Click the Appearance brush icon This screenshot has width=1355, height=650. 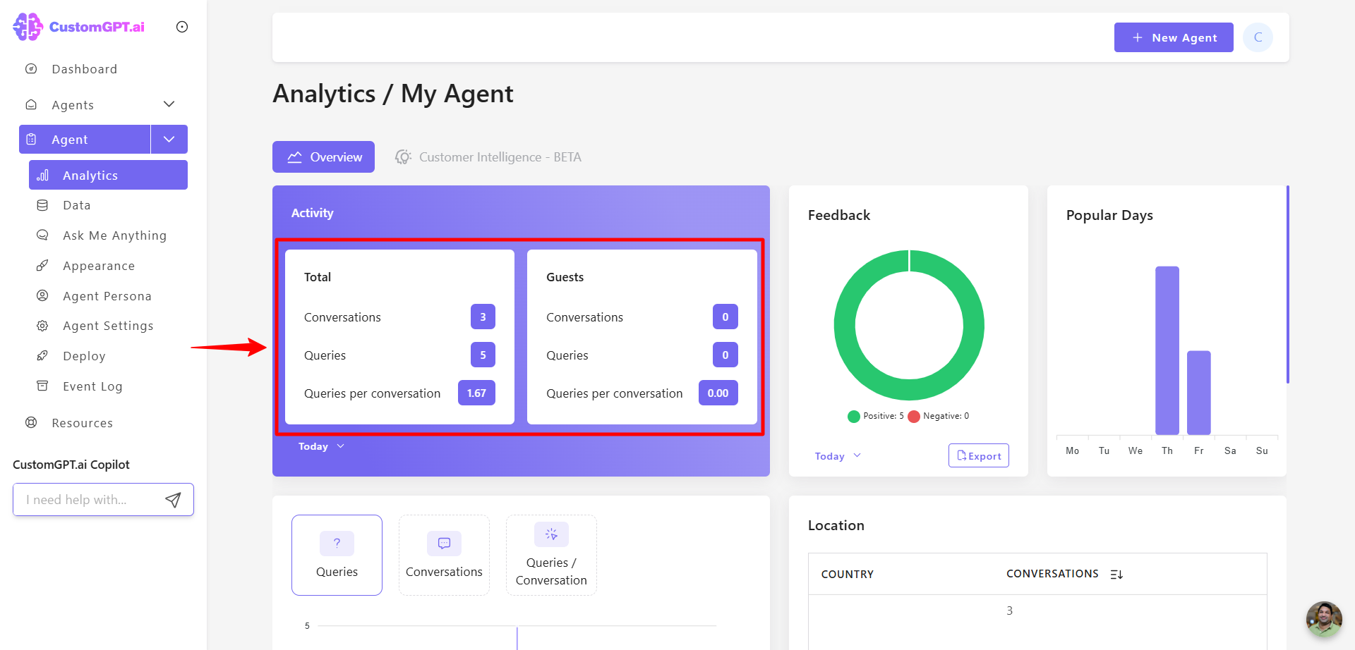pyautogui.click(x=42, y=265)
